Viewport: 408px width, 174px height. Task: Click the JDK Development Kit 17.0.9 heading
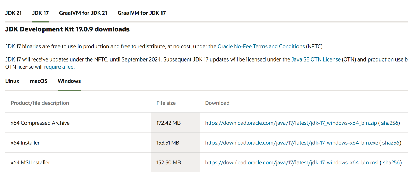coord(67,29)
